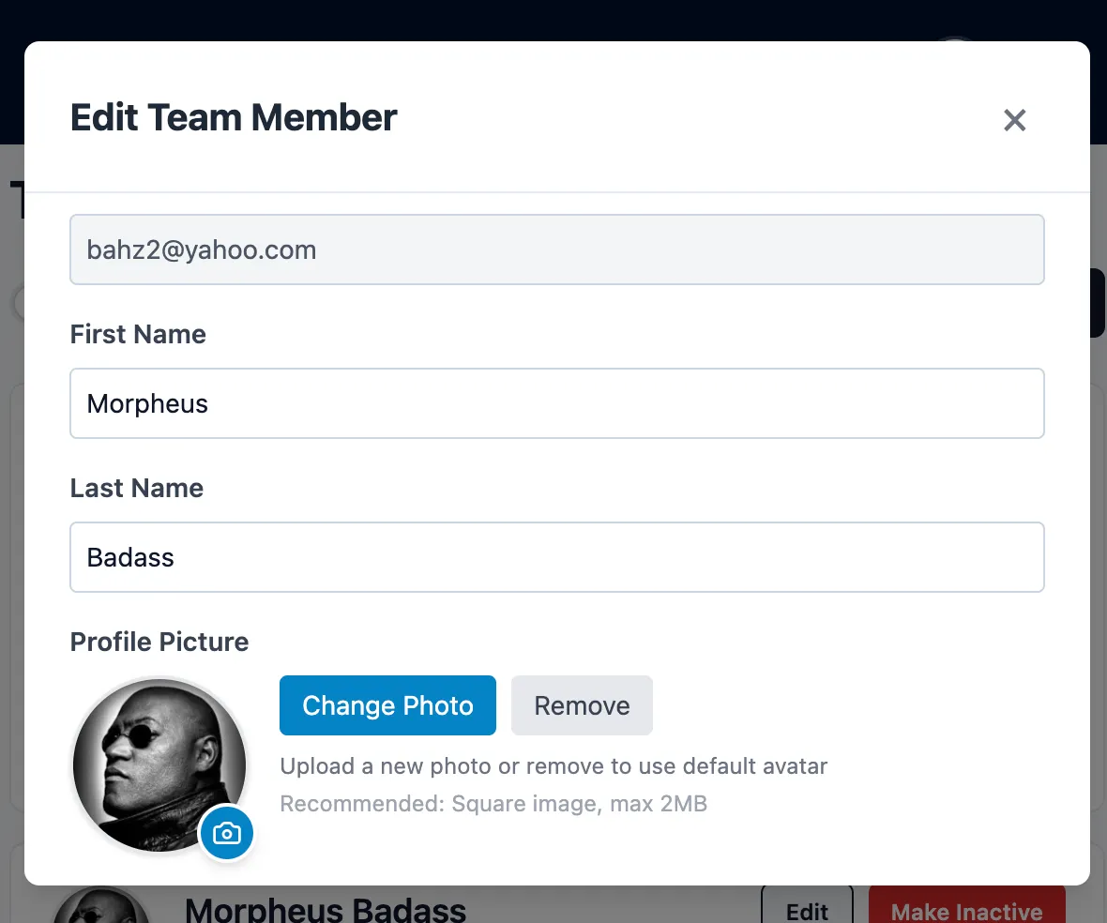Screen dimensions: 1107x923
Task: Click the 'Recommended: Square image' note
Action: coord(493,804)
